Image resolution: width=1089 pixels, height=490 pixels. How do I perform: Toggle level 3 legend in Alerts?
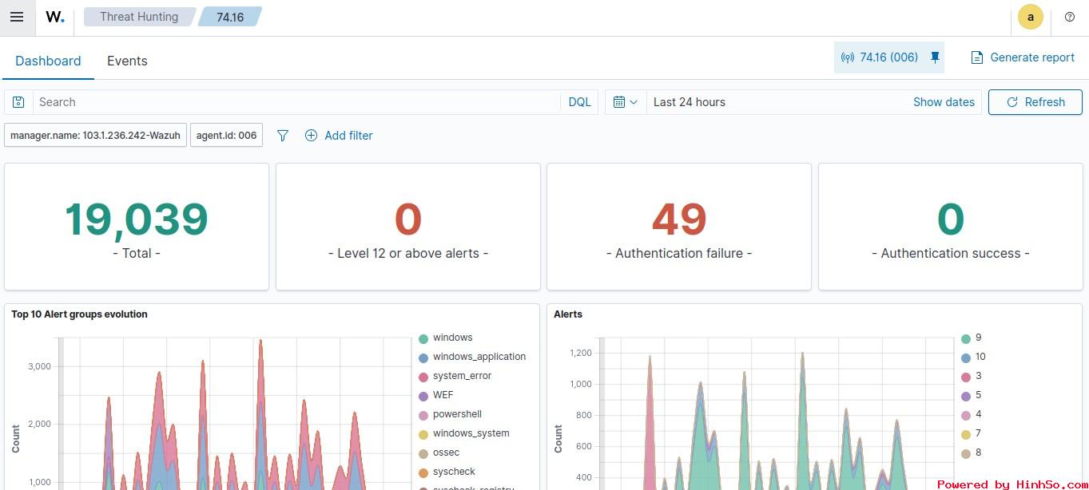tap(972, 377)
